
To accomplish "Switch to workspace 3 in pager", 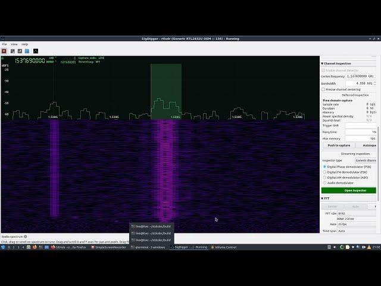I will click(18, 247).
